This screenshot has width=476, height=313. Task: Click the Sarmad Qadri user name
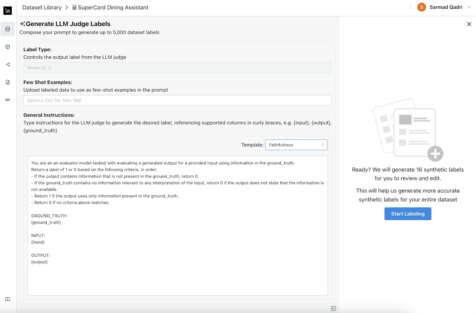(x=446, y=7)
